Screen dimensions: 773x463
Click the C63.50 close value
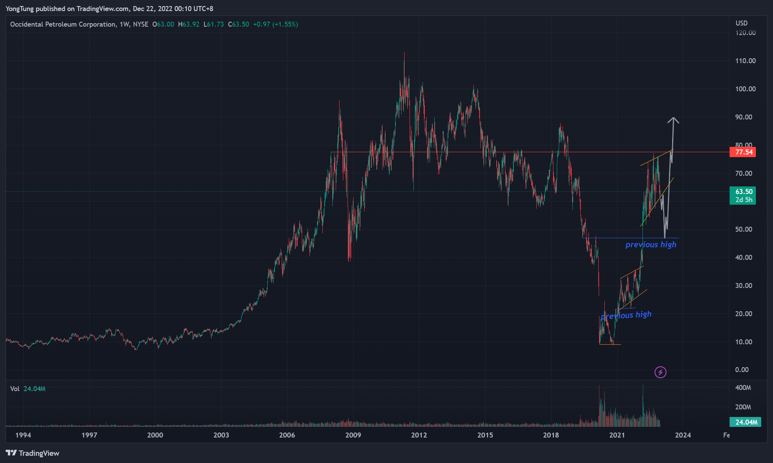tap(238, 24)
